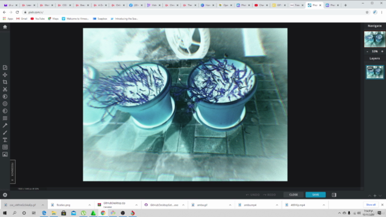Toggle the side panel icon beside Save
Viewport: 386px width, 217px height.
[334, 195]
